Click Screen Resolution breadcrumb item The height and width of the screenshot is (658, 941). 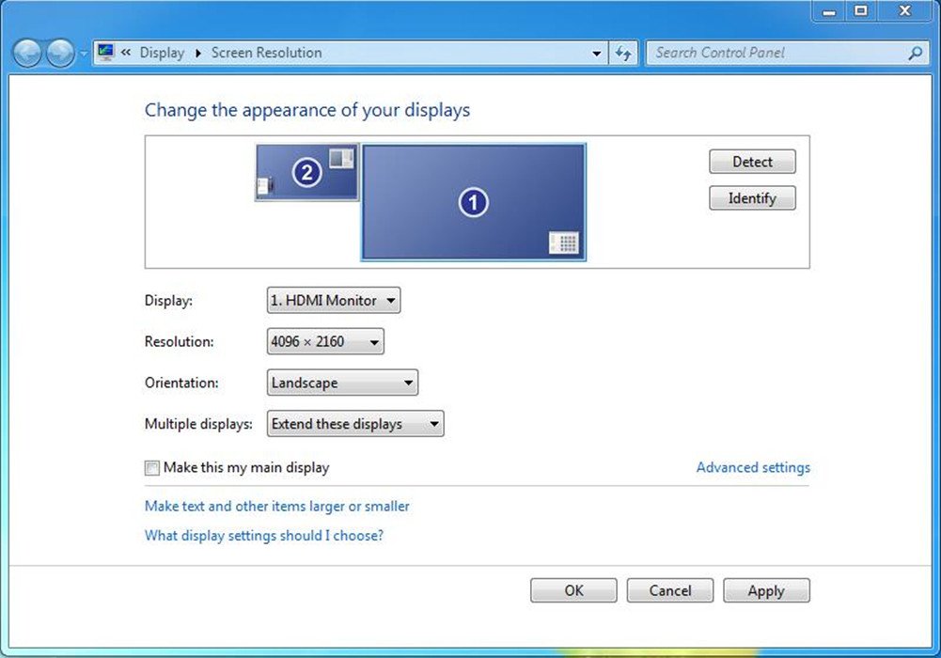[x=266, y=54]
